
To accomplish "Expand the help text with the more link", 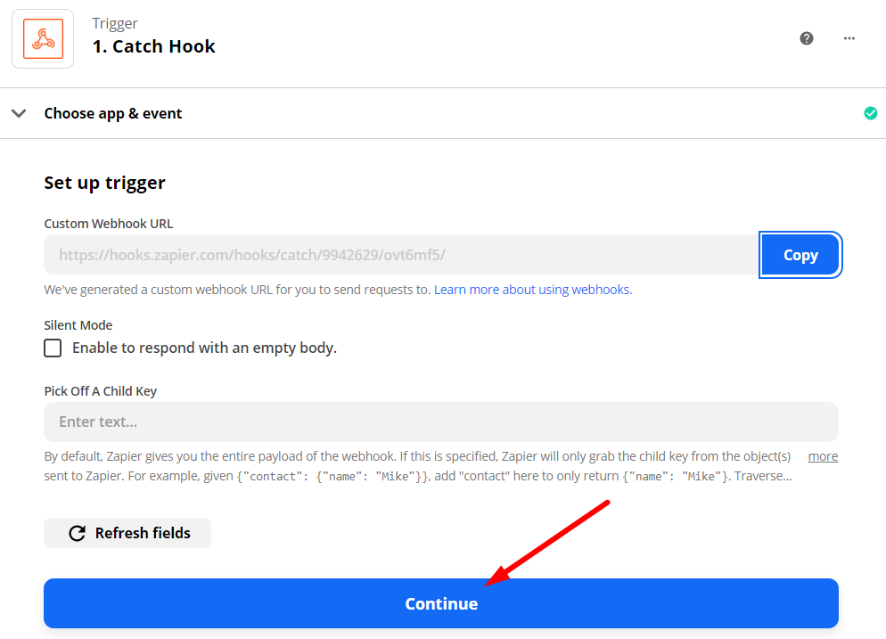I will pos(823,456).
